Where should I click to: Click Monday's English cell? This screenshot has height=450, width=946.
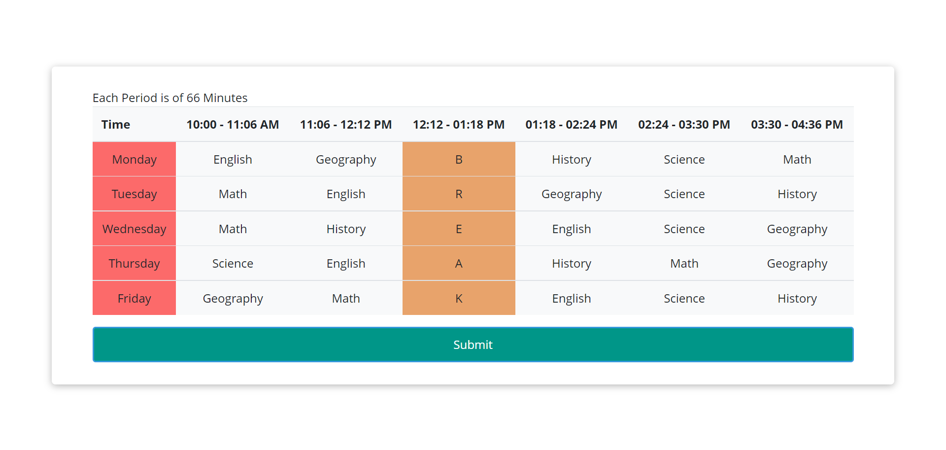(233, 159)
